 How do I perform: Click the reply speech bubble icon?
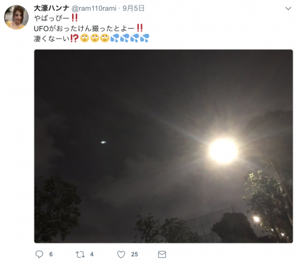[39, 254]
